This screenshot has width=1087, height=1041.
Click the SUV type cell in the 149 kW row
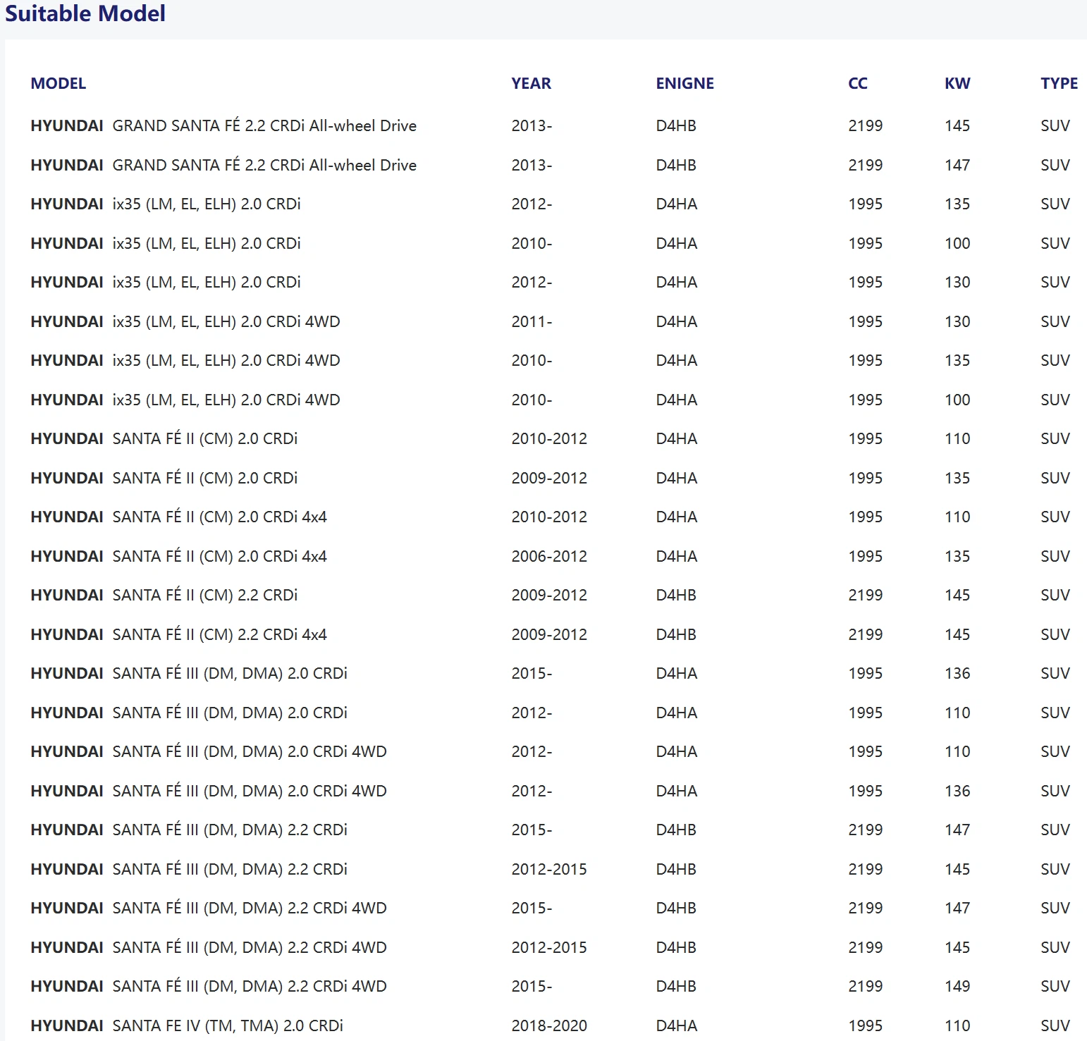1055,986
